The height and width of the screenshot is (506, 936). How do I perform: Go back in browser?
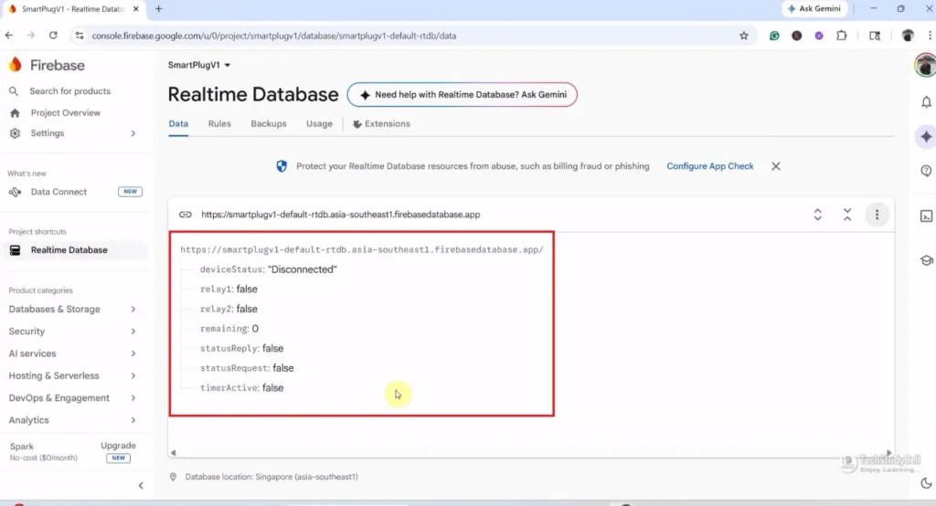(9, 36)
